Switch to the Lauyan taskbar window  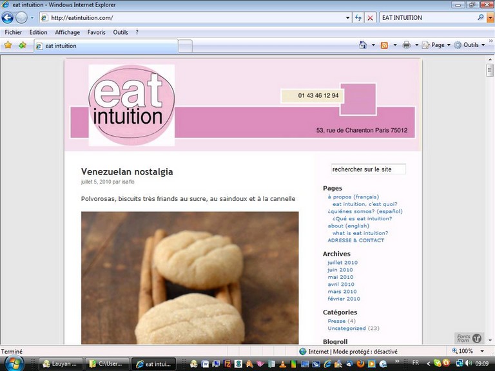pos(61,364)
